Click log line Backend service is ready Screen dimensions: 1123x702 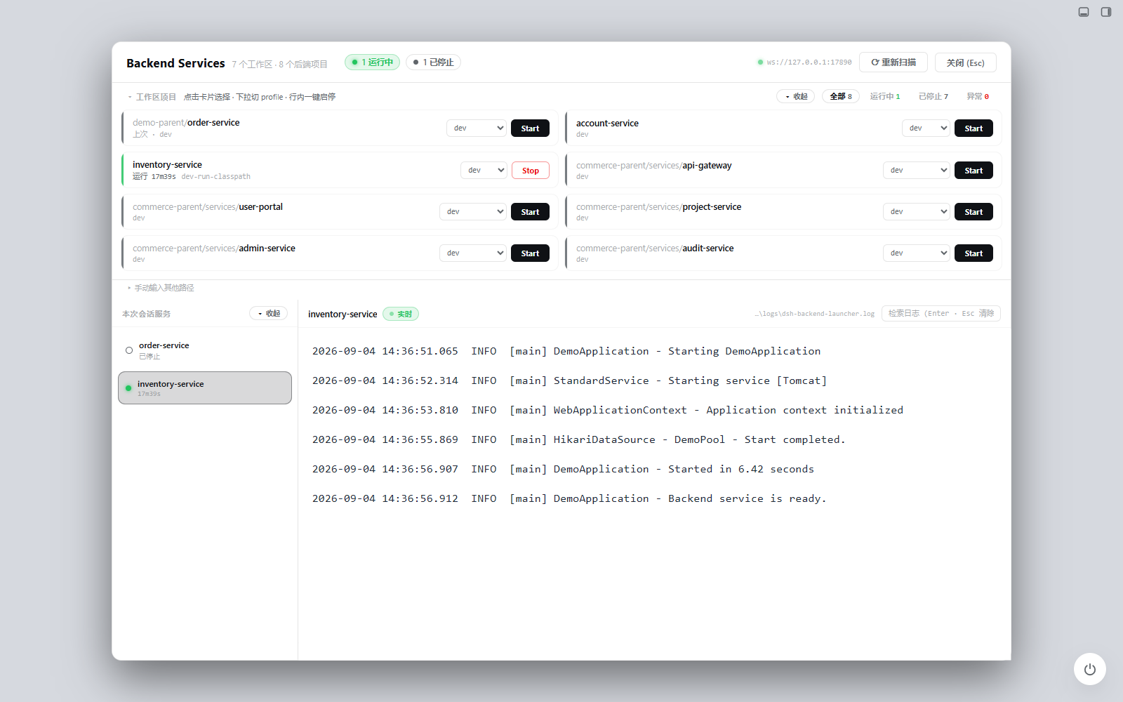[x=569, y=498]
